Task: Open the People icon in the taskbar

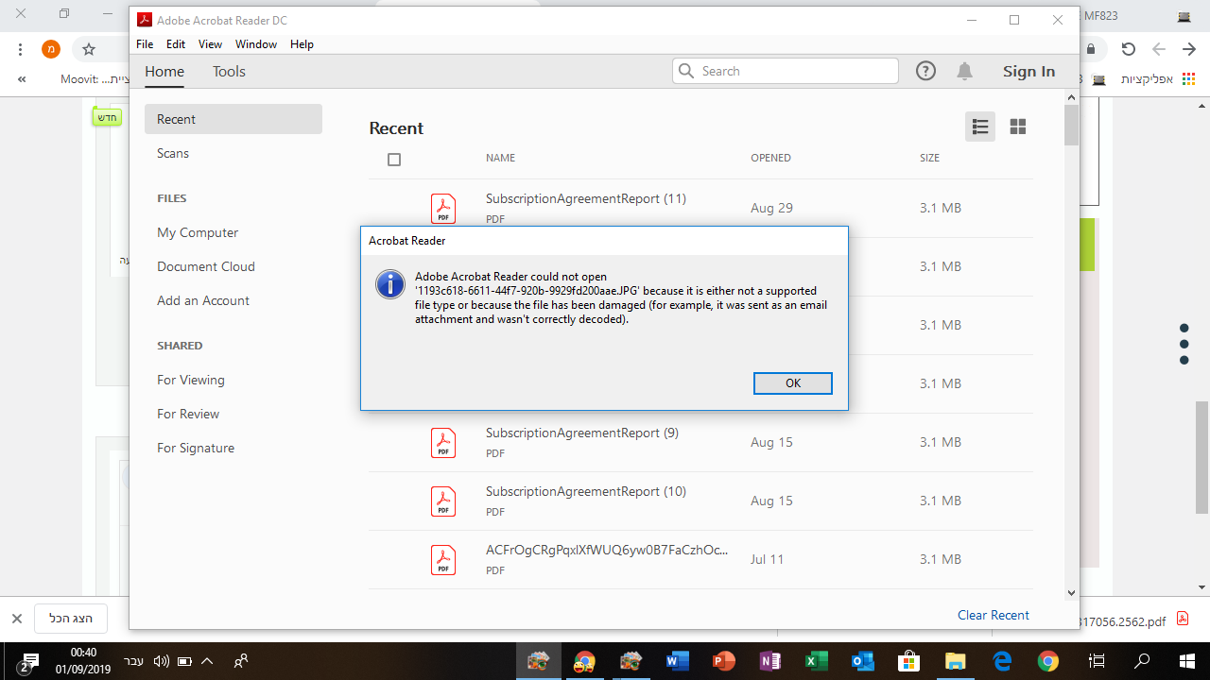Action: 241,661
